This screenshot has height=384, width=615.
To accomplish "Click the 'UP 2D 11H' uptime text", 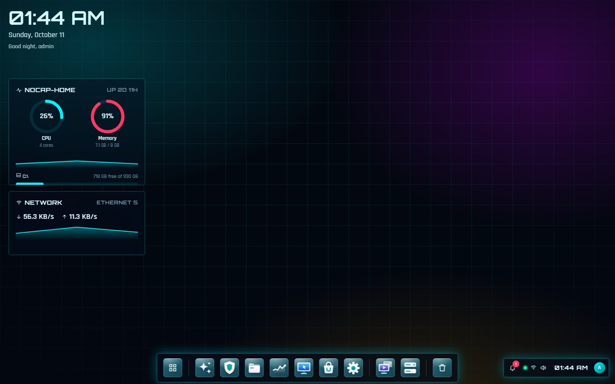I will [122, 90].
